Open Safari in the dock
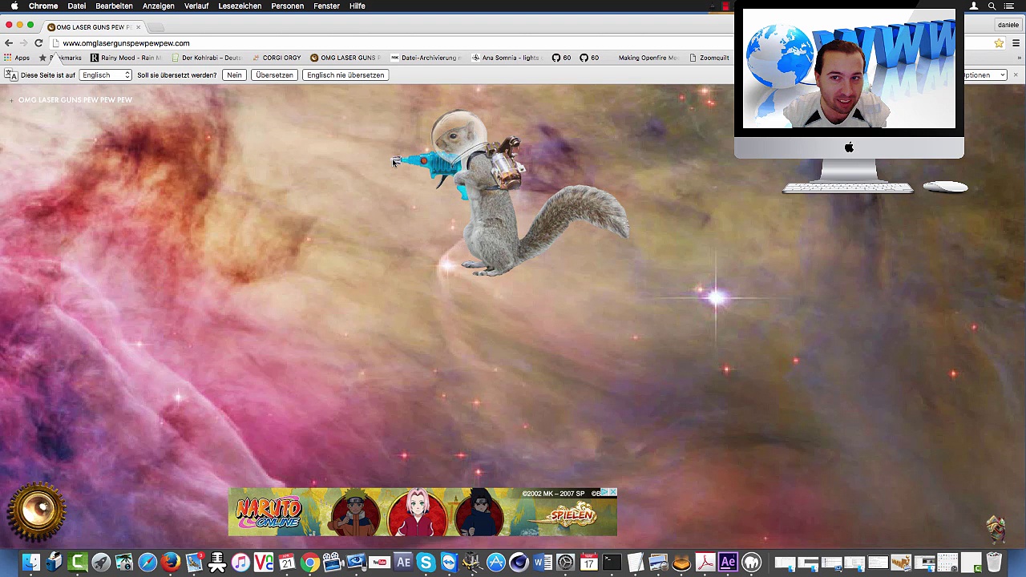Image resolution: width=1026 pixels, height=577 pixels. (147, 563)
